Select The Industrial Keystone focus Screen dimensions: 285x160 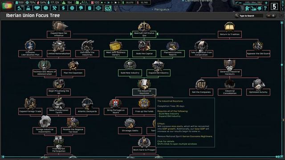[144, 92]
